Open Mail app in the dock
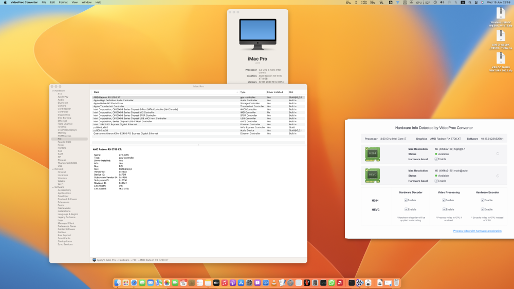514x289 pixels. pyautogui.click(x=150, y=283)
